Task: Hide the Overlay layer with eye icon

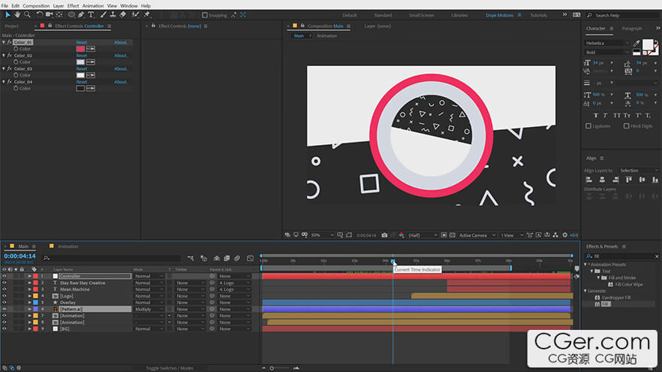Action: tap(4, 303)
